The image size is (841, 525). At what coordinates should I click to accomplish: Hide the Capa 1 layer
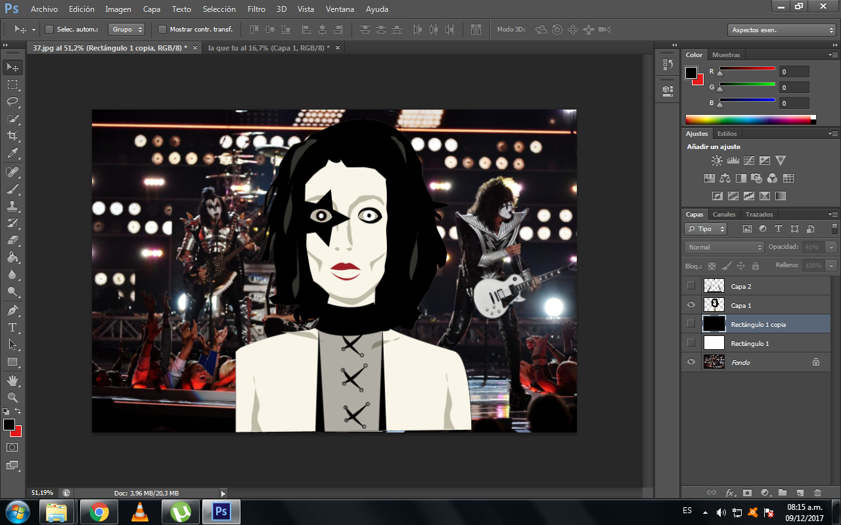tap(691, 305)
